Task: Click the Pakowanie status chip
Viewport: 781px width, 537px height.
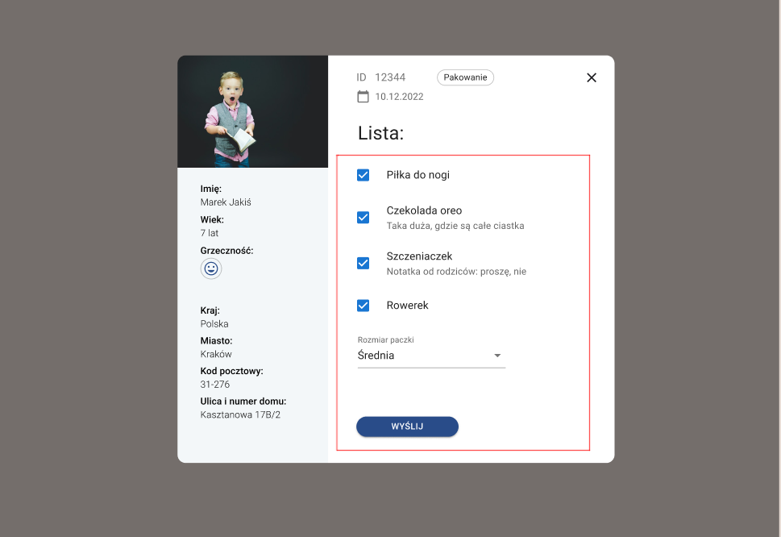Action: pyautogui.click(x=465, y=77)
